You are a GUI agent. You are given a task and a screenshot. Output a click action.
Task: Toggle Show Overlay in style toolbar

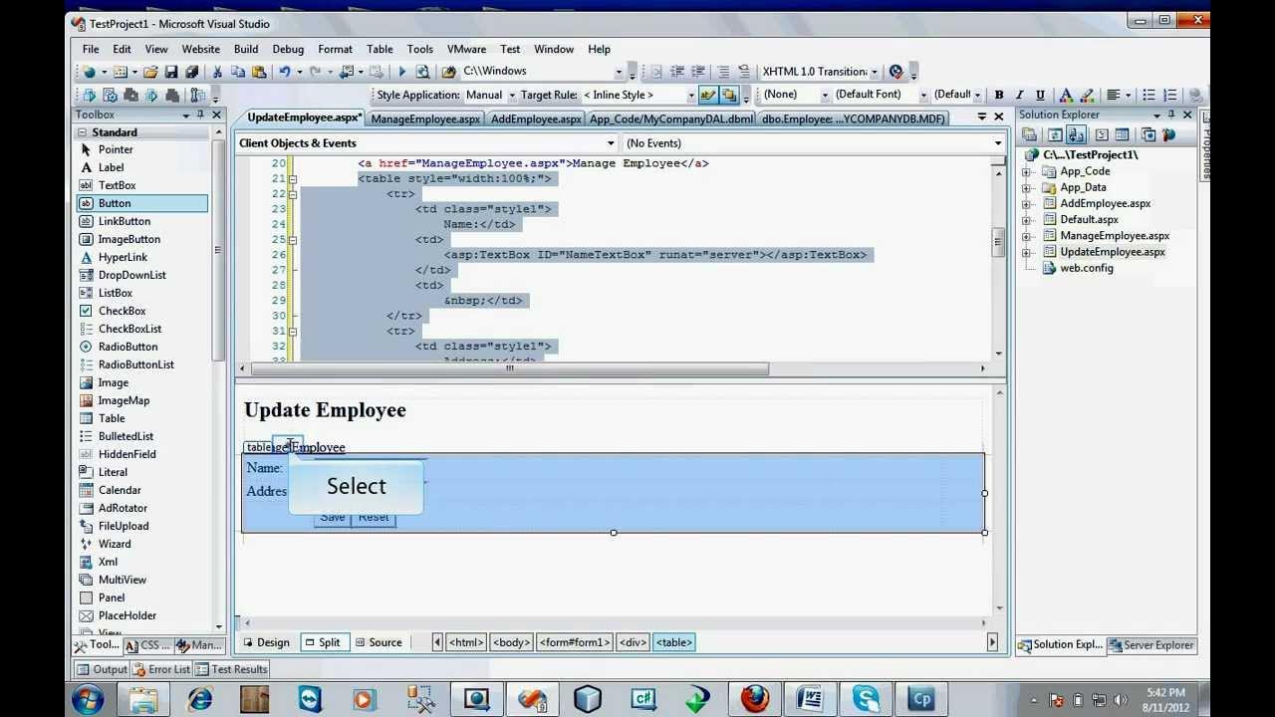(x=729, y=96)
